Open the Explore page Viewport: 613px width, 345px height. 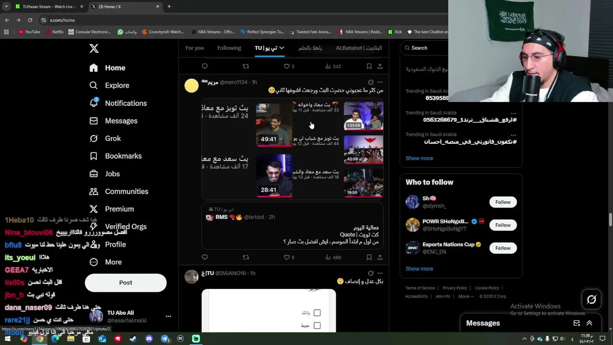(109, 85)
